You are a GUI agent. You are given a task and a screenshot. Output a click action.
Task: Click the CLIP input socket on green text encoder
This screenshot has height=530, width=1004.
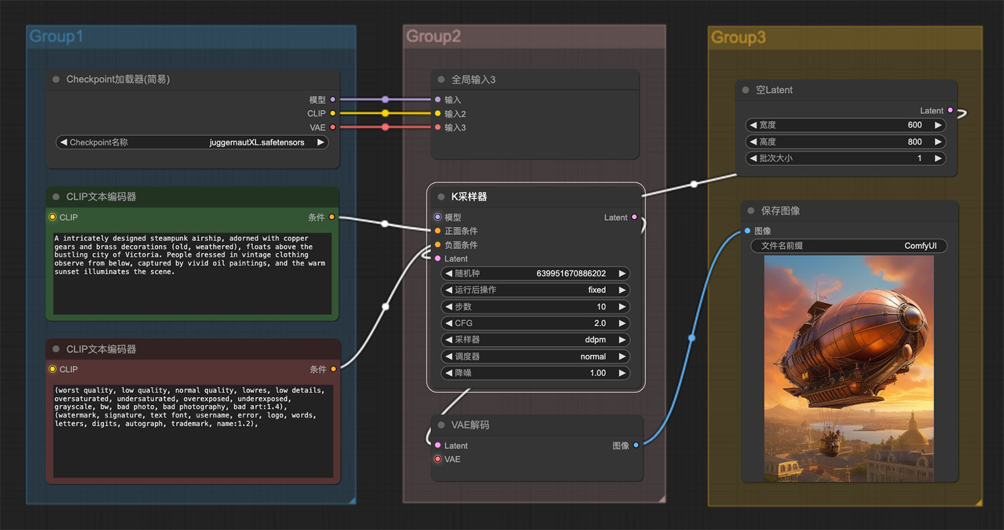pos(52,217)
